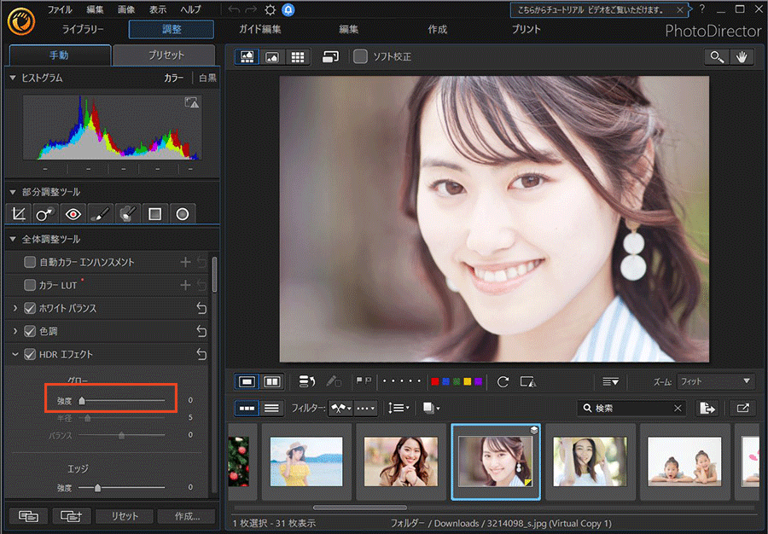
Task: Switch to the Library (ライブラリー) module
Action: coord(83,29)
